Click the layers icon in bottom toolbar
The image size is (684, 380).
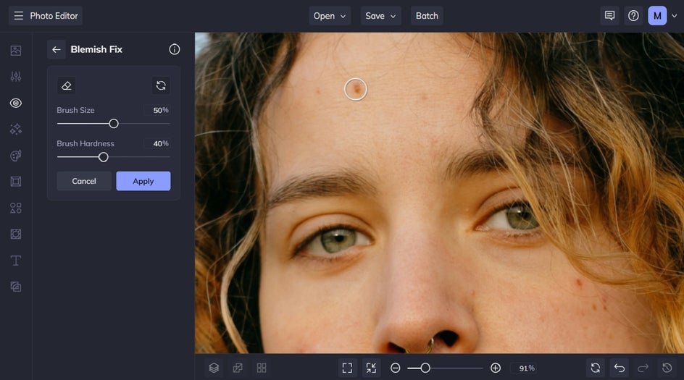(x=214, y=368)
